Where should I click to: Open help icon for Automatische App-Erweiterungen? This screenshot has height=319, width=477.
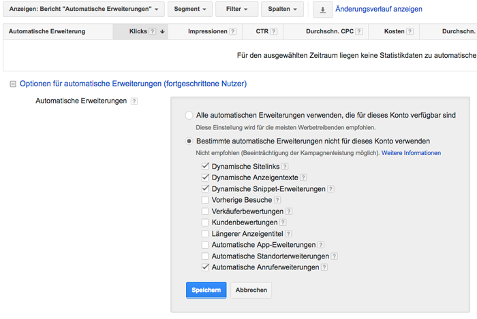tap(321, 245)
